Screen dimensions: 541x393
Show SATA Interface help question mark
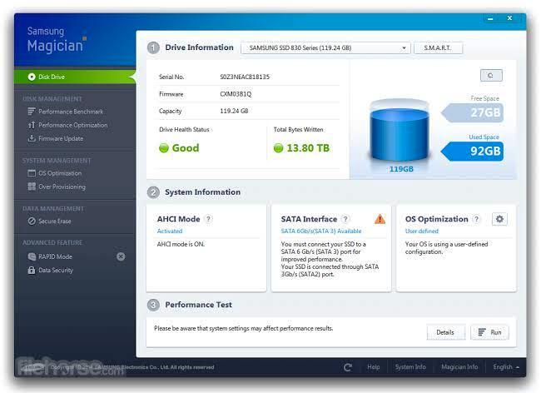coord(345,219)
